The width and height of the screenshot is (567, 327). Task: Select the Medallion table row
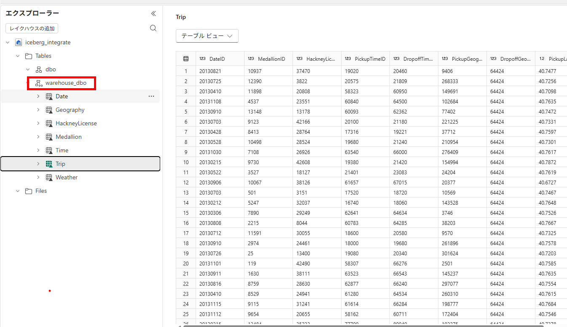point(80,137)
